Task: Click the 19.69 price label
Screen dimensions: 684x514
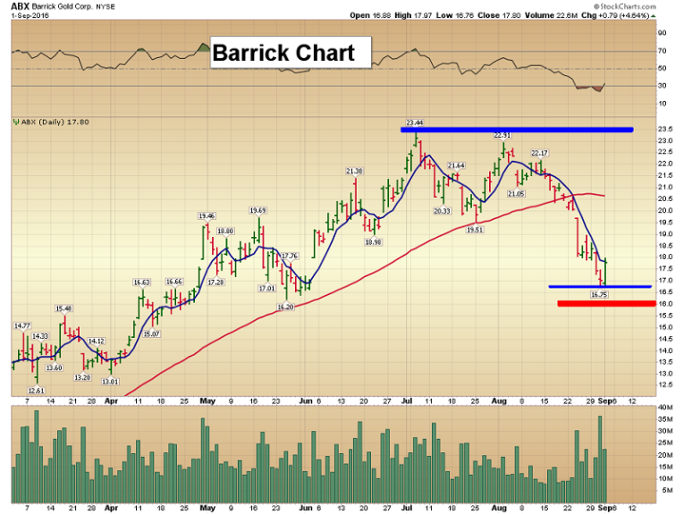Action: point(258,211)
